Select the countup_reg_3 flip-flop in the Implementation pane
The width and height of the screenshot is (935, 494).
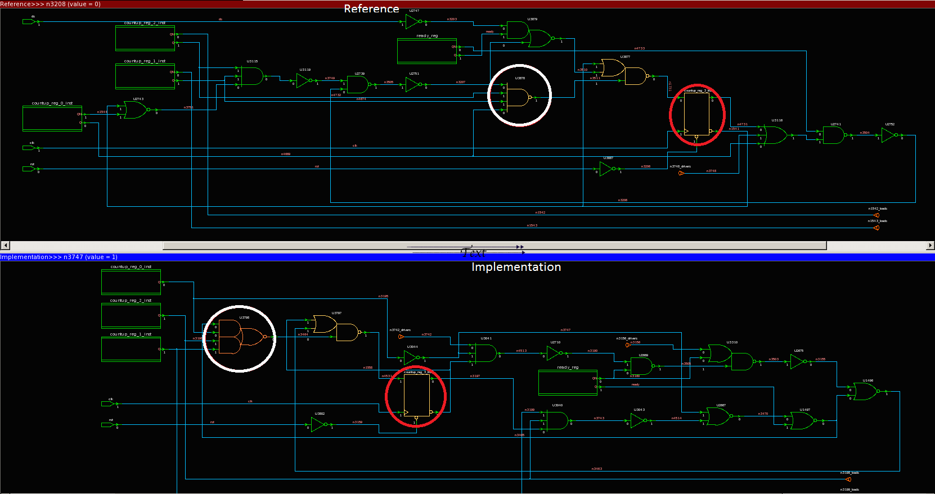coord(416,396)
